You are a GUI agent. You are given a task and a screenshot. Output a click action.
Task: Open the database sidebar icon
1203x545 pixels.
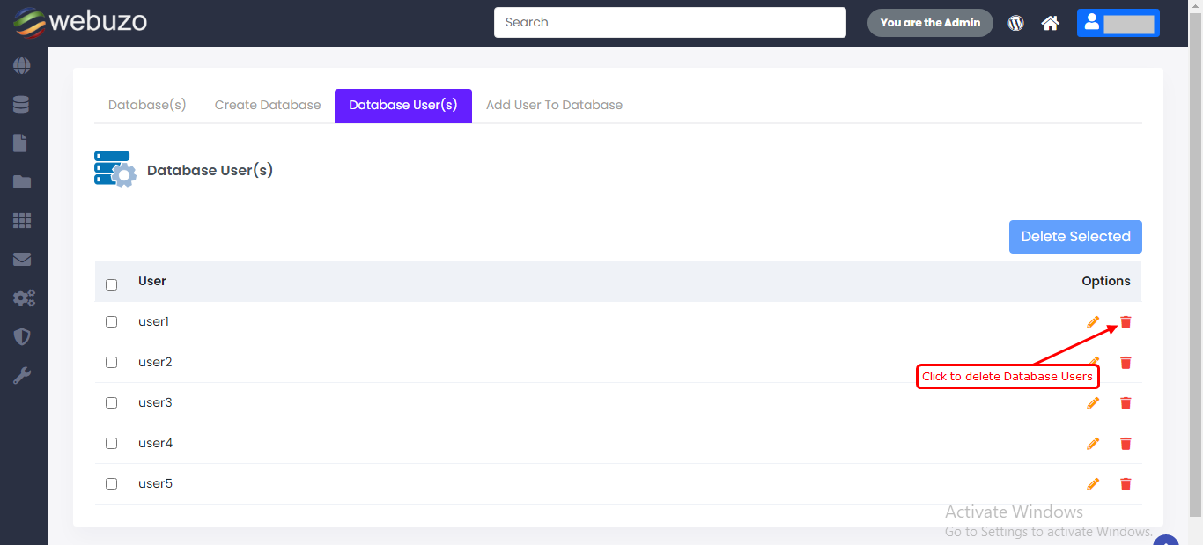(22, 105)
